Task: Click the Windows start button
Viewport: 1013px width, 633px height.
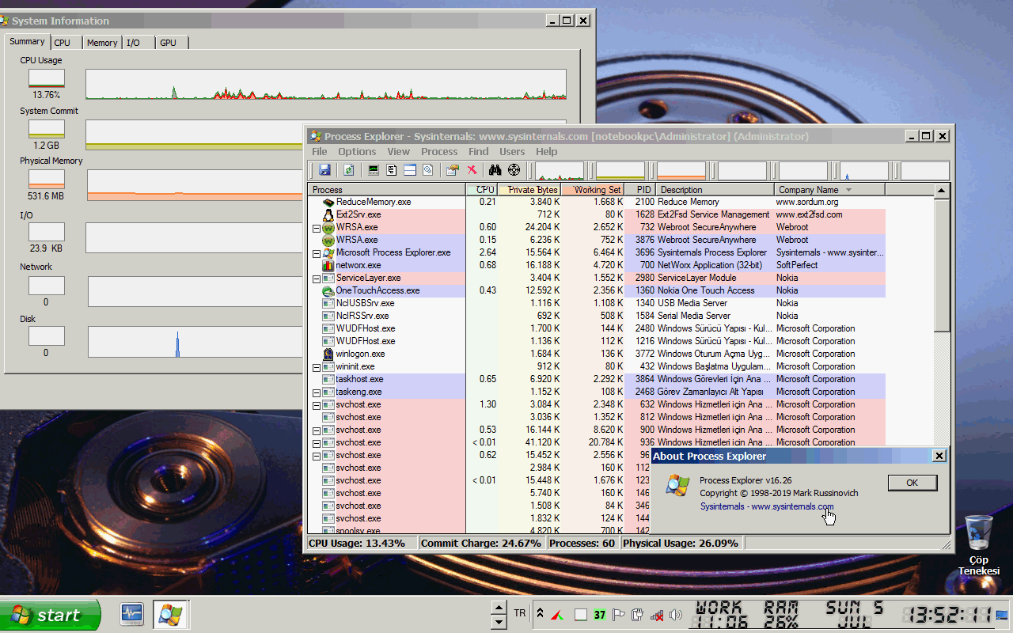Action: click(x=50, y=615)
